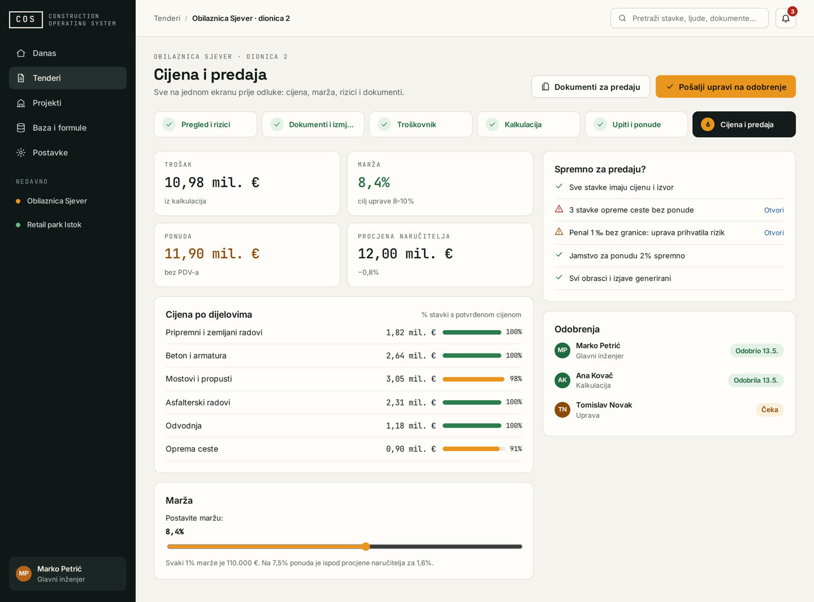
Task: Switch to the Troškovnik step
Action: point(421,125)
